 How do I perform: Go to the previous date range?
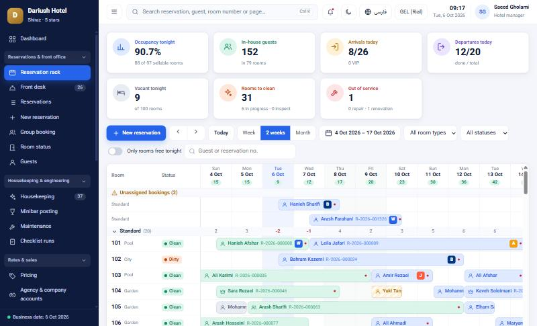coord(178,132)
